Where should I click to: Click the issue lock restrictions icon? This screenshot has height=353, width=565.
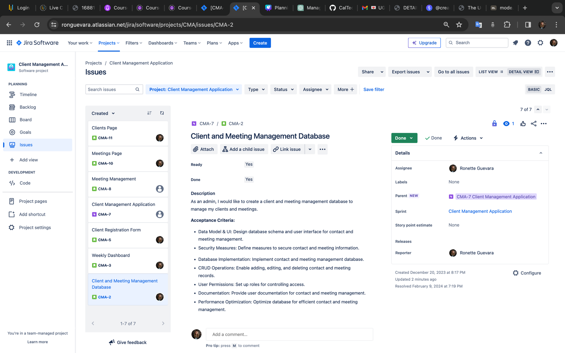(x=494, y=124)
